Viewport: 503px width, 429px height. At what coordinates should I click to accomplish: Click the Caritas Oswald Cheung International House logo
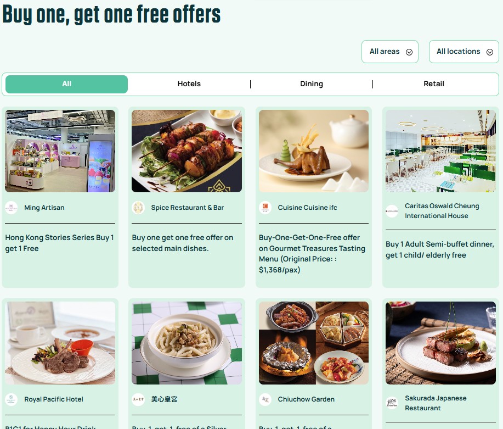392,211
